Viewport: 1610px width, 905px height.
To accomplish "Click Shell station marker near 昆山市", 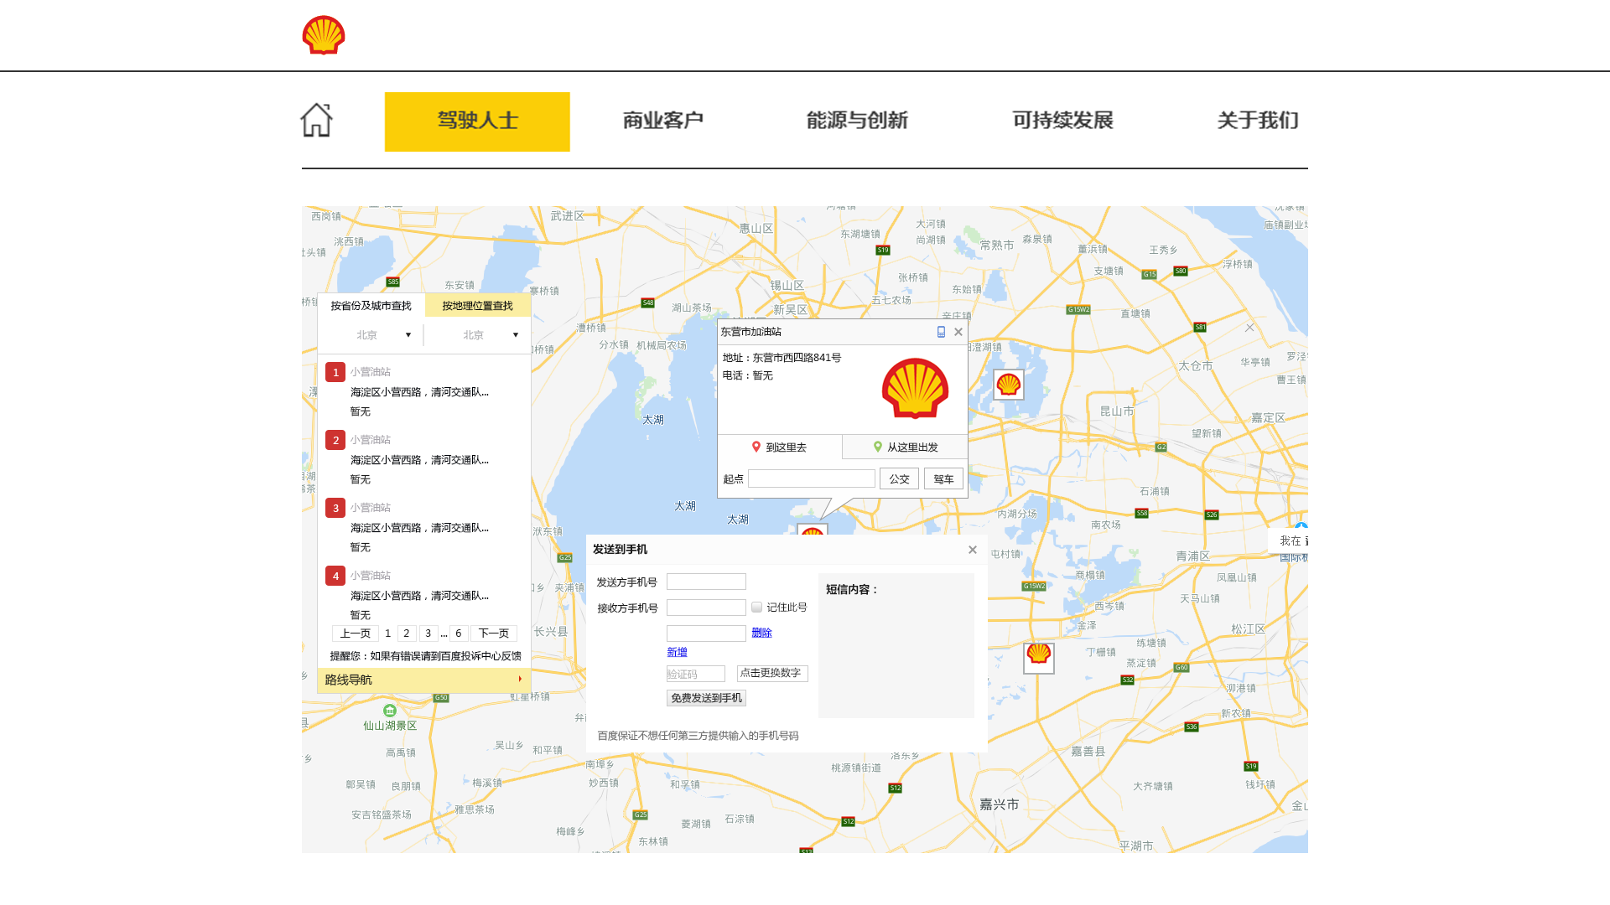I will pyautogui.click(x=1009, y=385).
